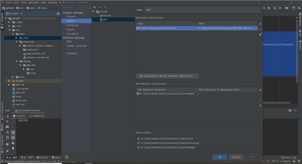This screenshot has height=164, width=302.
Task: Click Add Application Server specific descriptor
Action: 167,76
